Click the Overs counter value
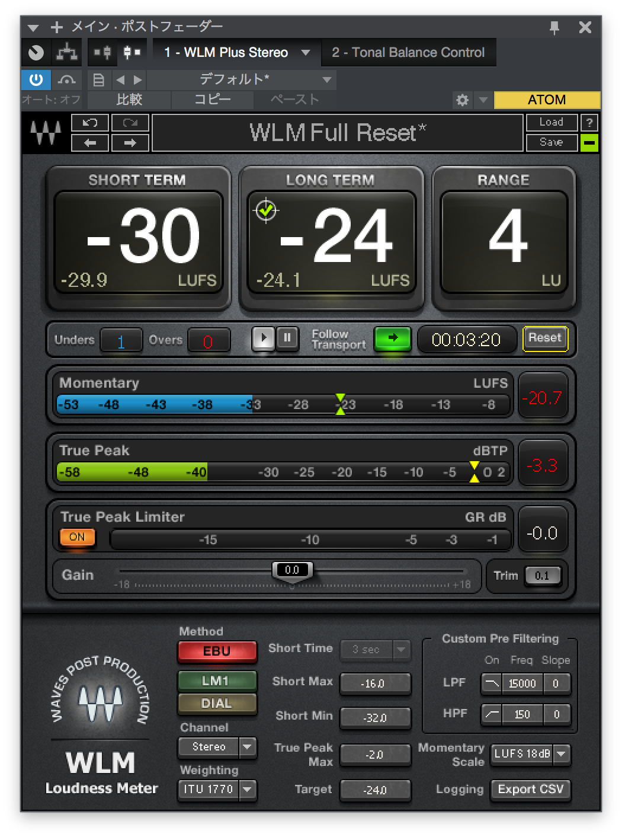This screenshot has height=837, width=622. [208, 341]
